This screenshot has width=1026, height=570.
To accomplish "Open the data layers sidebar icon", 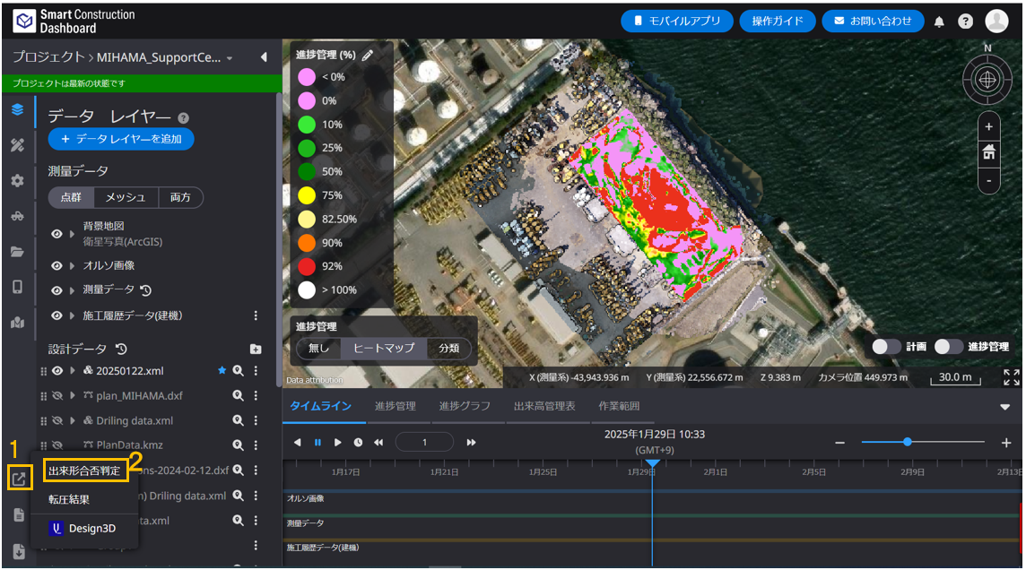I will click(x=18, y=109).
